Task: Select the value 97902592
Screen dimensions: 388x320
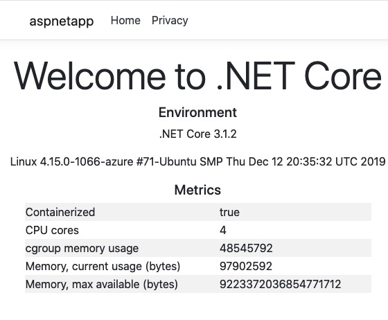Action: (x=246, y=266)
